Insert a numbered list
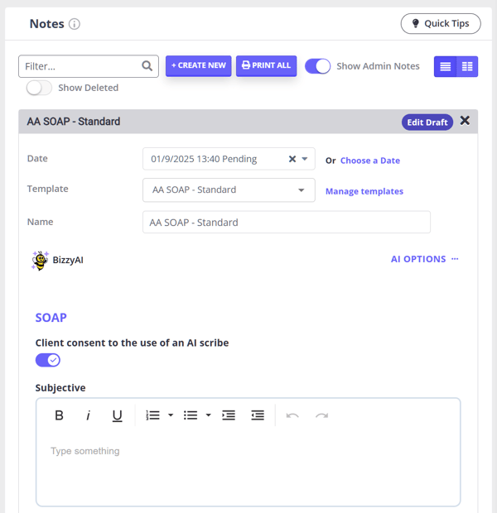The image size is (497, 513). click(152, 415)
